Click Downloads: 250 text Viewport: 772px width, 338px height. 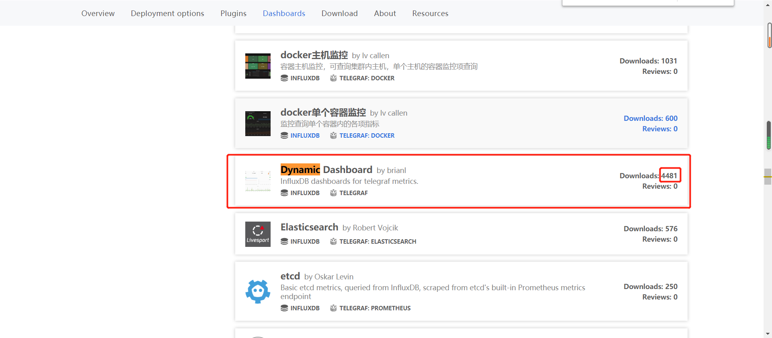(651, 287)
